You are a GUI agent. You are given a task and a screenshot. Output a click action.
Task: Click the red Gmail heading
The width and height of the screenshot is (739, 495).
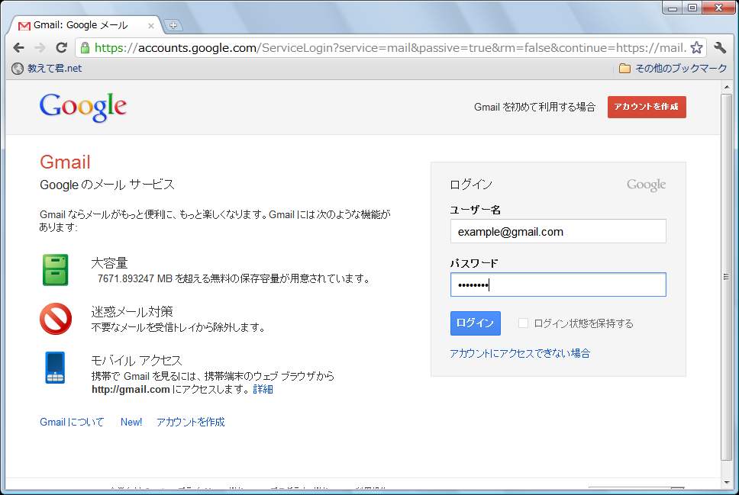click(65, 162)
